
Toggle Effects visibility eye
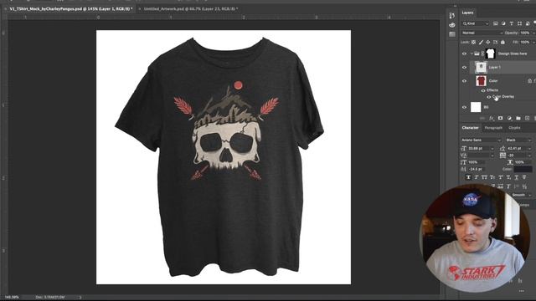pos(483,90)
